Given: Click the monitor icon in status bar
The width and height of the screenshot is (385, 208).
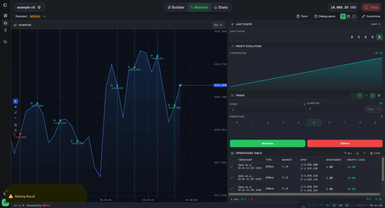Looking at the screenshot, I should [347, 205].
